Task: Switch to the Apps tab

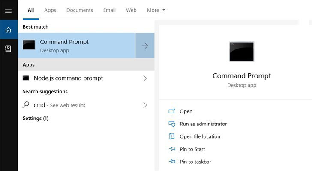Action: (50, 10)
